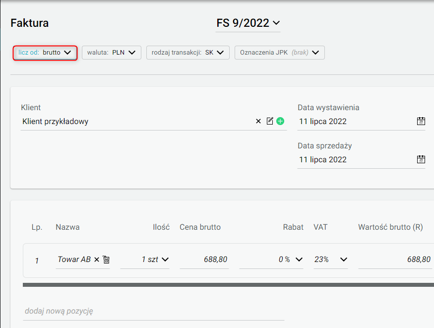Open product card icon next to Towar AB

106,260
